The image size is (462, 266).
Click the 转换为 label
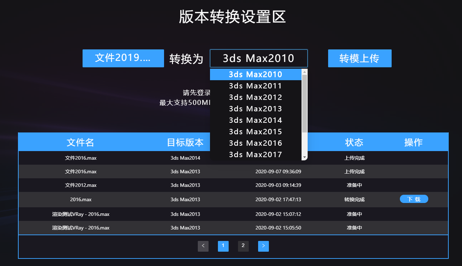[186, 59]
